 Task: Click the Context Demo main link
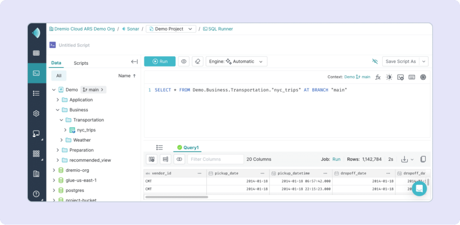tap(357, 77)
